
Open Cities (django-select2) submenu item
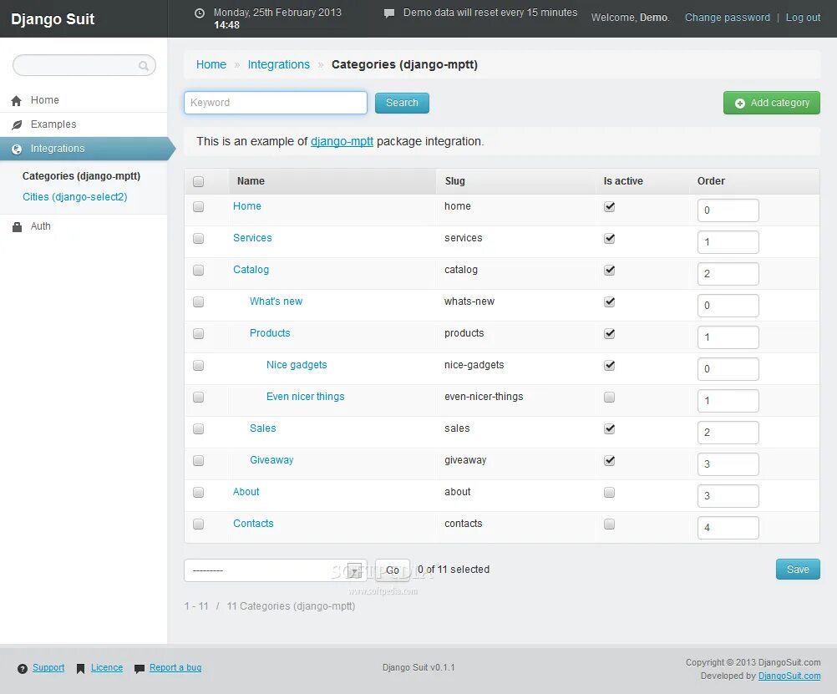tap(74, 197)
